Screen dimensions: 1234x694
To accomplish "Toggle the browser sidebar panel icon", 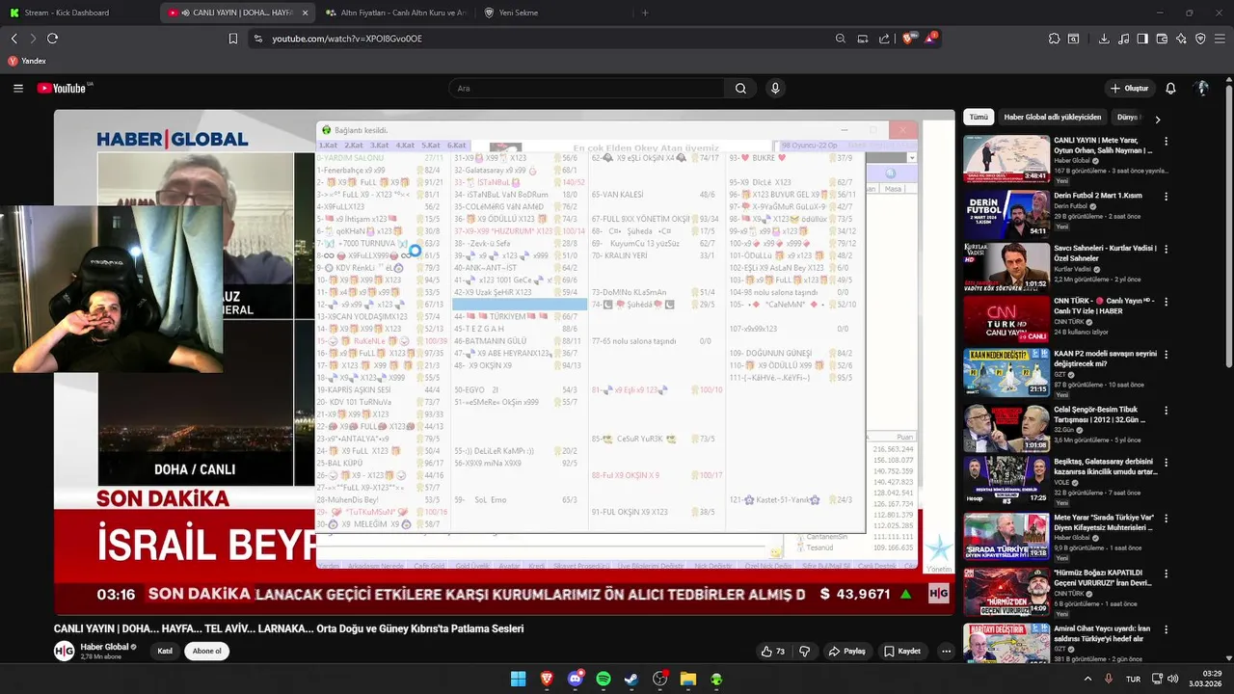I will tap(1142, 39).
